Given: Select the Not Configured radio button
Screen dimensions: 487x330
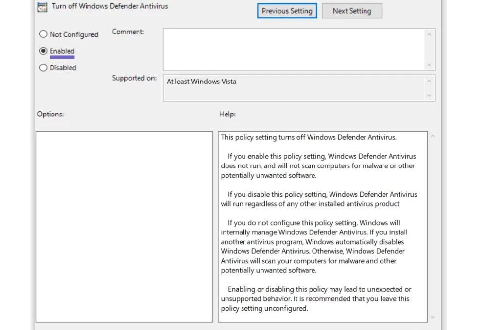Looking at the screenshot, I should tap(43, 34).
